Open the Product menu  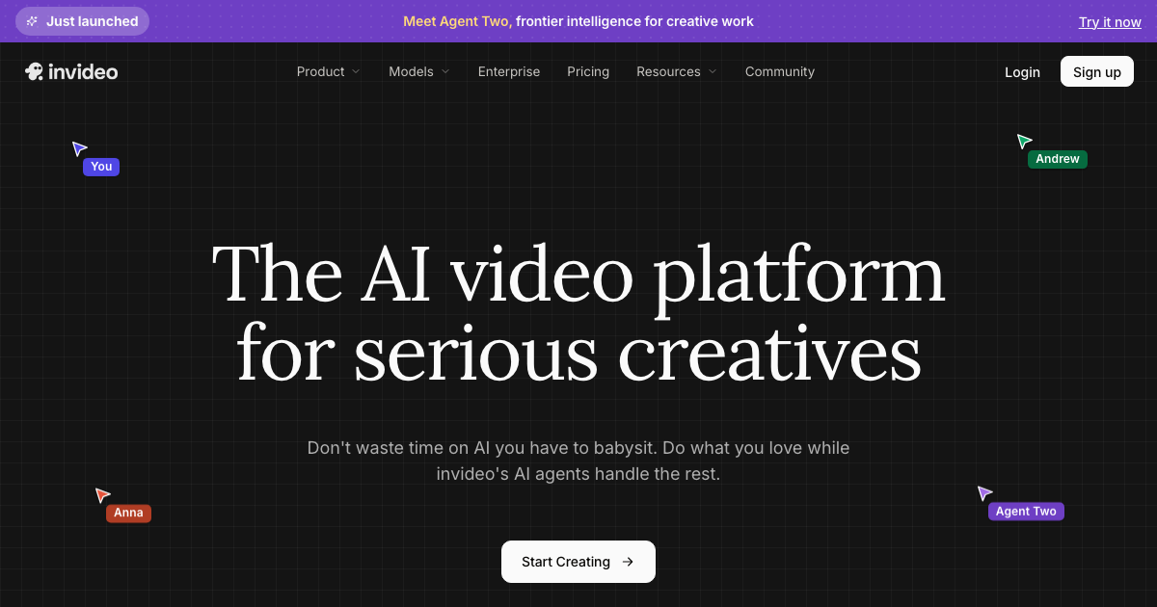coord(329,71)
